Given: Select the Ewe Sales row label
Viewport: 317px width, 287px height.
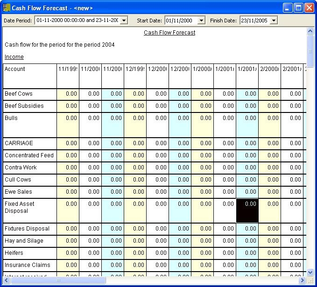Looking at the screenshot, I should (x=30, y=192).
